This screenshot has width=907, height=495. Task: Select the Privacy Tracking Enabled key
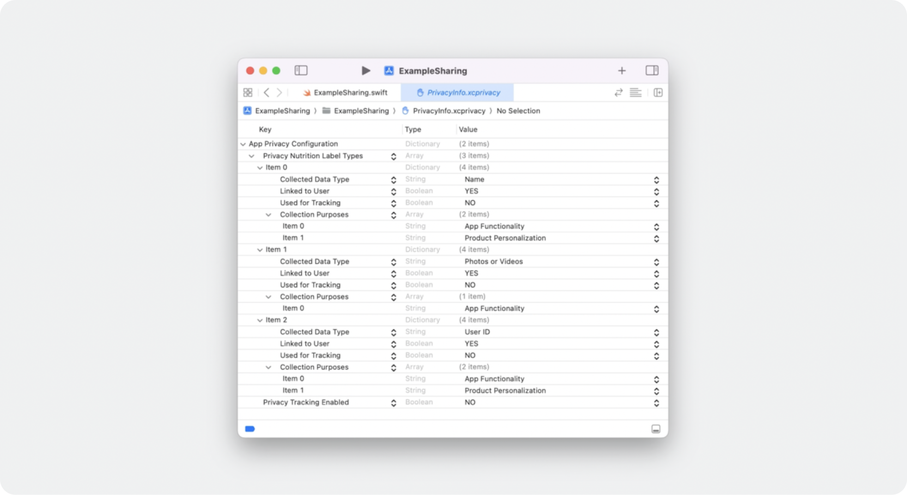(x=306, y=402)
